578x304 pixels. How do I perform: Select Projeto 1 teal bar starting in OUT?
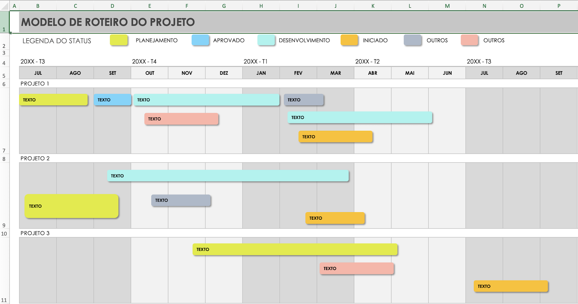(206, 100)
